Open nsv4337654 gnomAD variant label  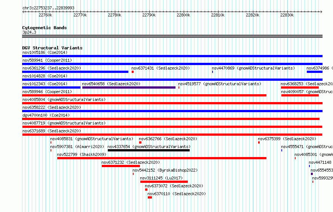(x=149, y=147)
